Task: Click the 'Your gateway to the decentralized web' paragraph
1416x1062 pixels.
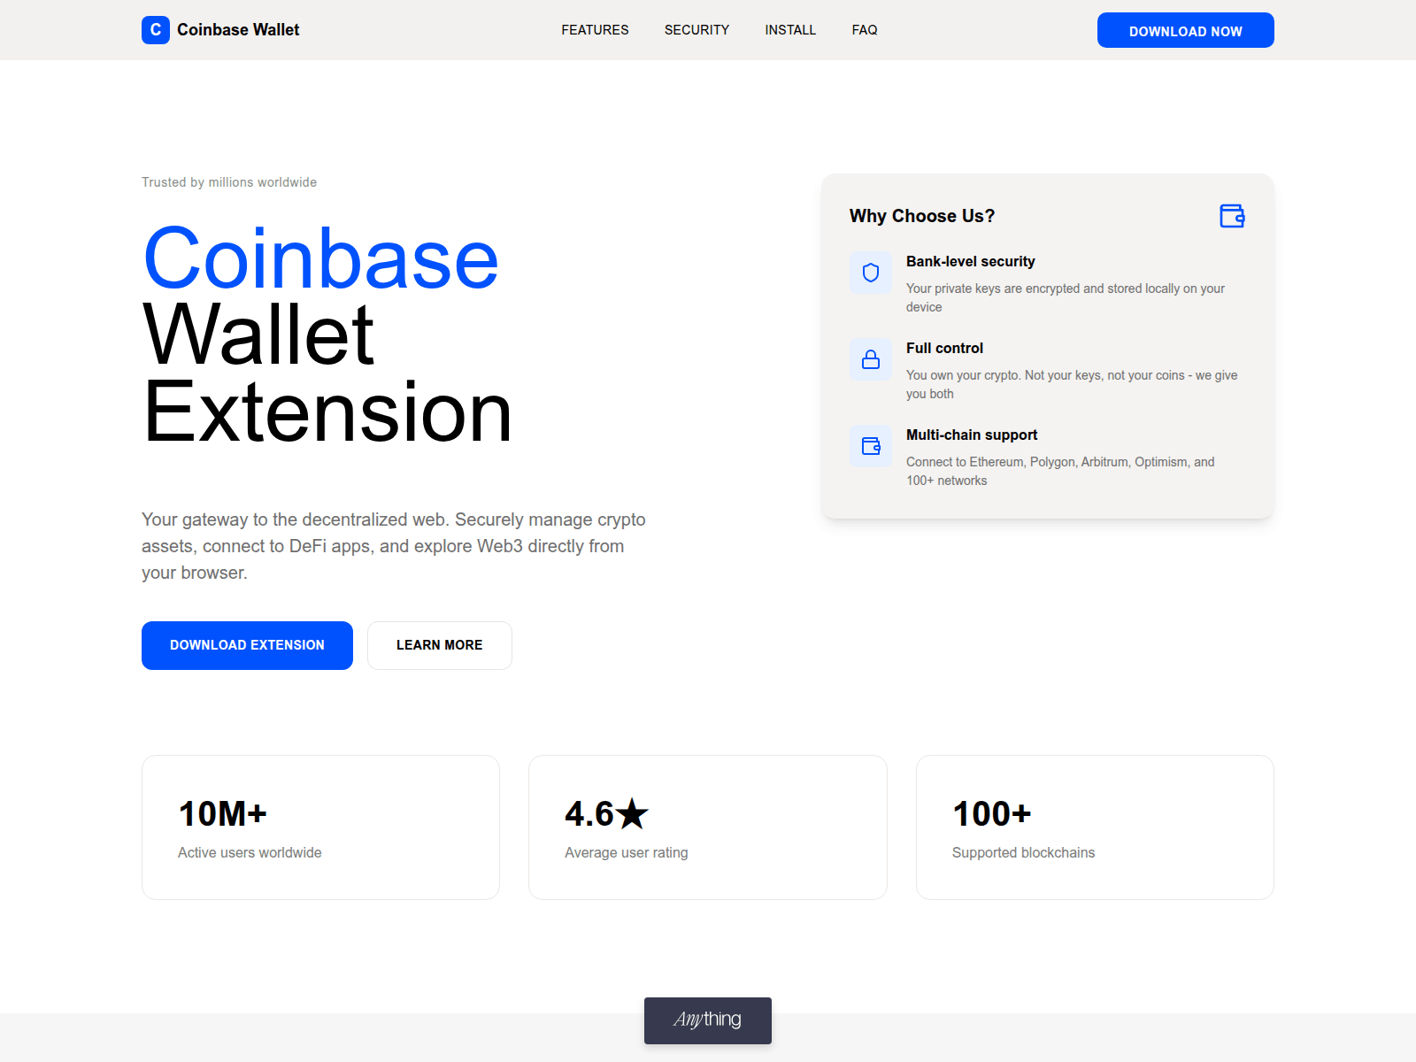Action: pos(394,546)
